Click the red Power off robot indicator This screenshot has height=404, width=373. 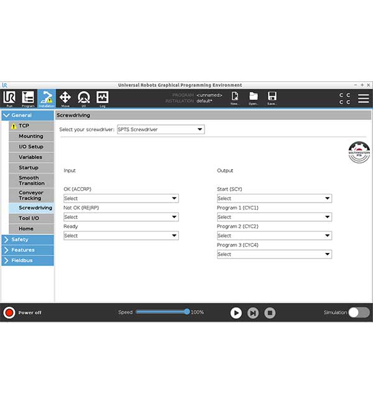[x=9, y=313]
